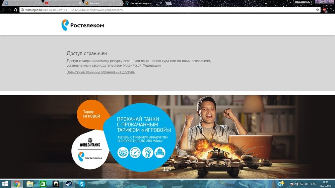Show hidden system tray icons
Image resolution: width=335 pixels, height=188 pixels.
click(x=286, y=184)
